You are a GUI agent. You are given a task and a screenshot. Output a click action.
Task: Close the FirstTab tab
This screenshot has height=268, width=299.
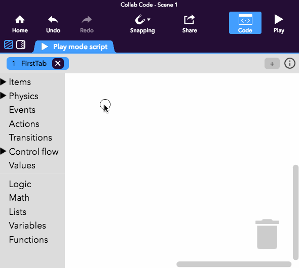coord(58,63)
